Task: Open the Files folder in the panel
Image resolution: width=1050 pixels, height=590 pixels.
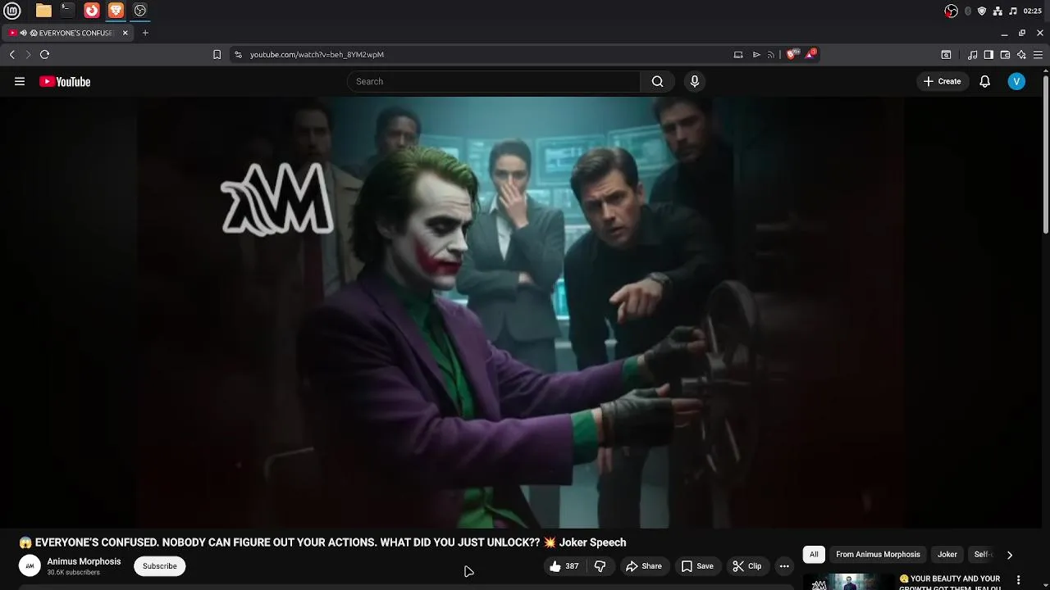Action: [43, 11]
